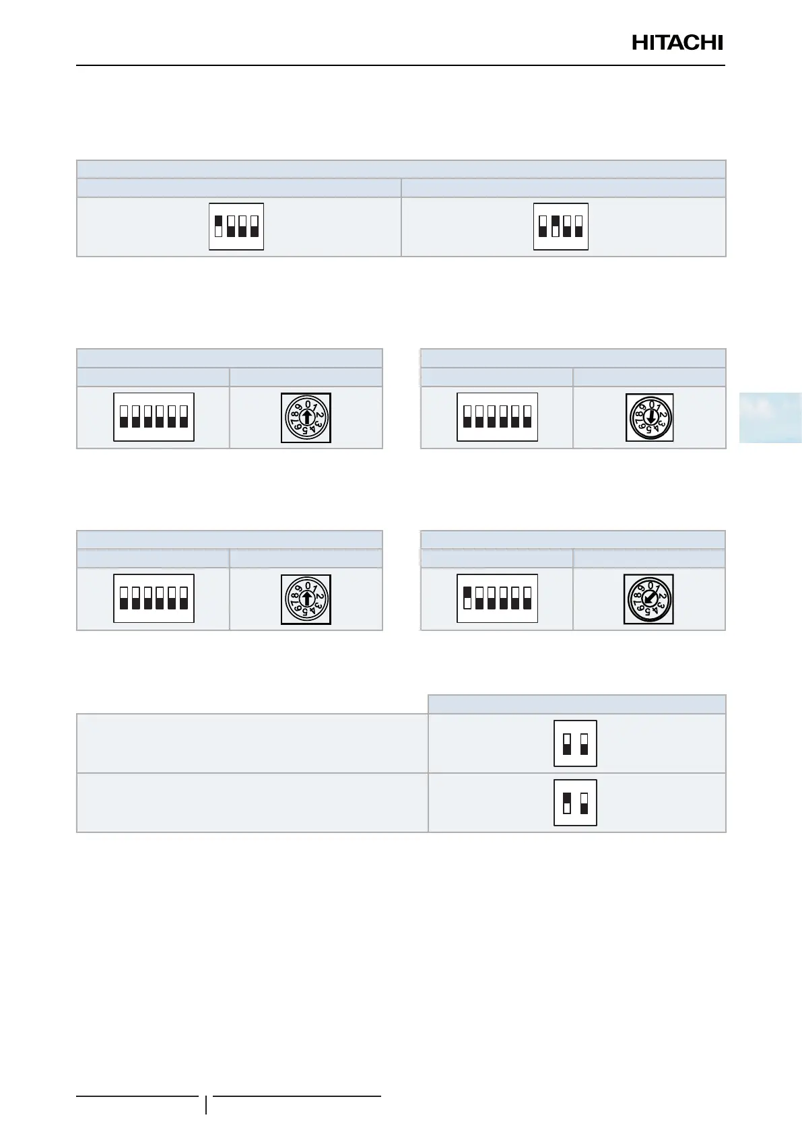Select the four-pin DIP switch with pin two raised
The image size is (802, 1134).
[x=561, y=227]
